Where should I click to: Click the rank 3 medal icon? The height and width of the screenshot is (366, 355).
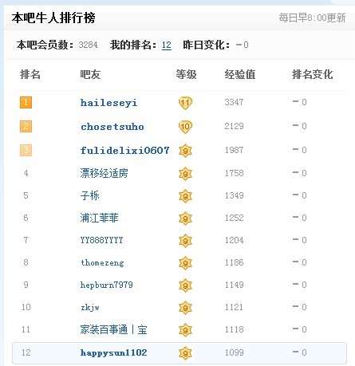click(x=26, y=150)
